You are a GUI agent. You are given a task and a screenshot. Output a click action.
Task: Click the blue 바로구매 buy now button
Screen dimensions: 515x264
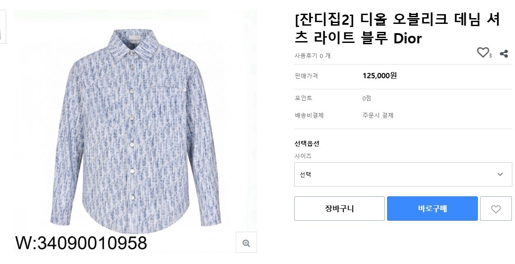(432, 209)
